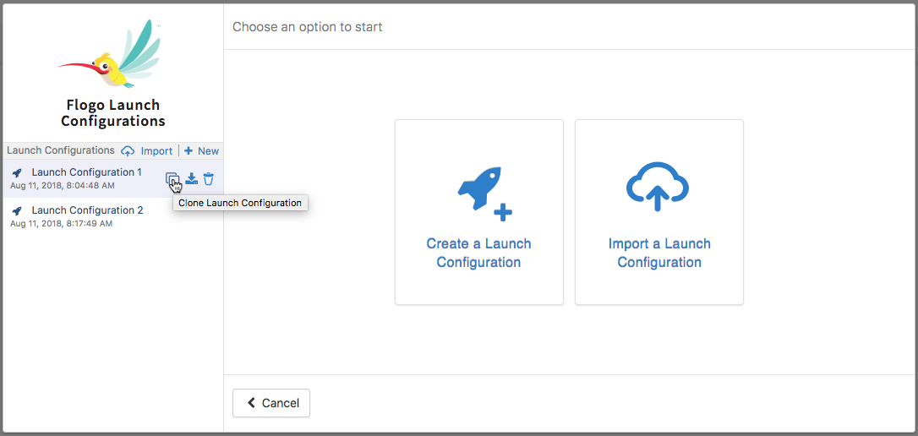
Task: Click the rocket icon beside Launch Configuration 1
Action: tap(17, 173)
